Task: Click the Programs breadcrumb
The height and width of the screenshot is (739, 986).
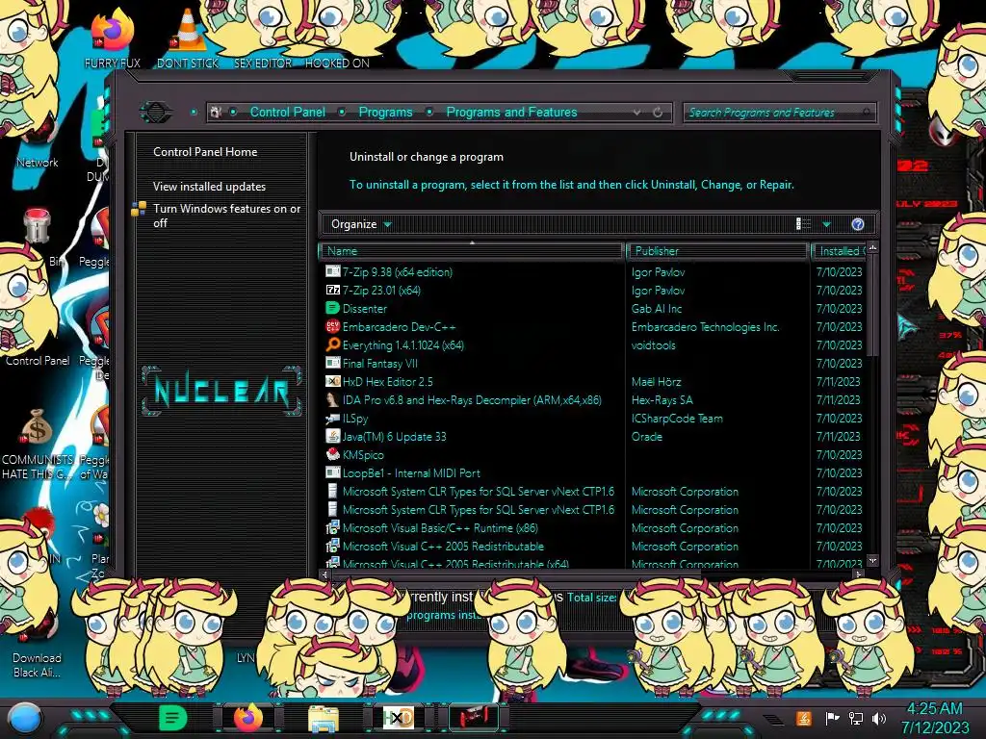Action: (x=385, y=112)
